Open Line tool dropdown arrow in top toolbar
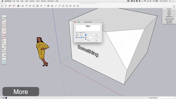The width and height of the screenshot is (176, 99). (11, 6)
